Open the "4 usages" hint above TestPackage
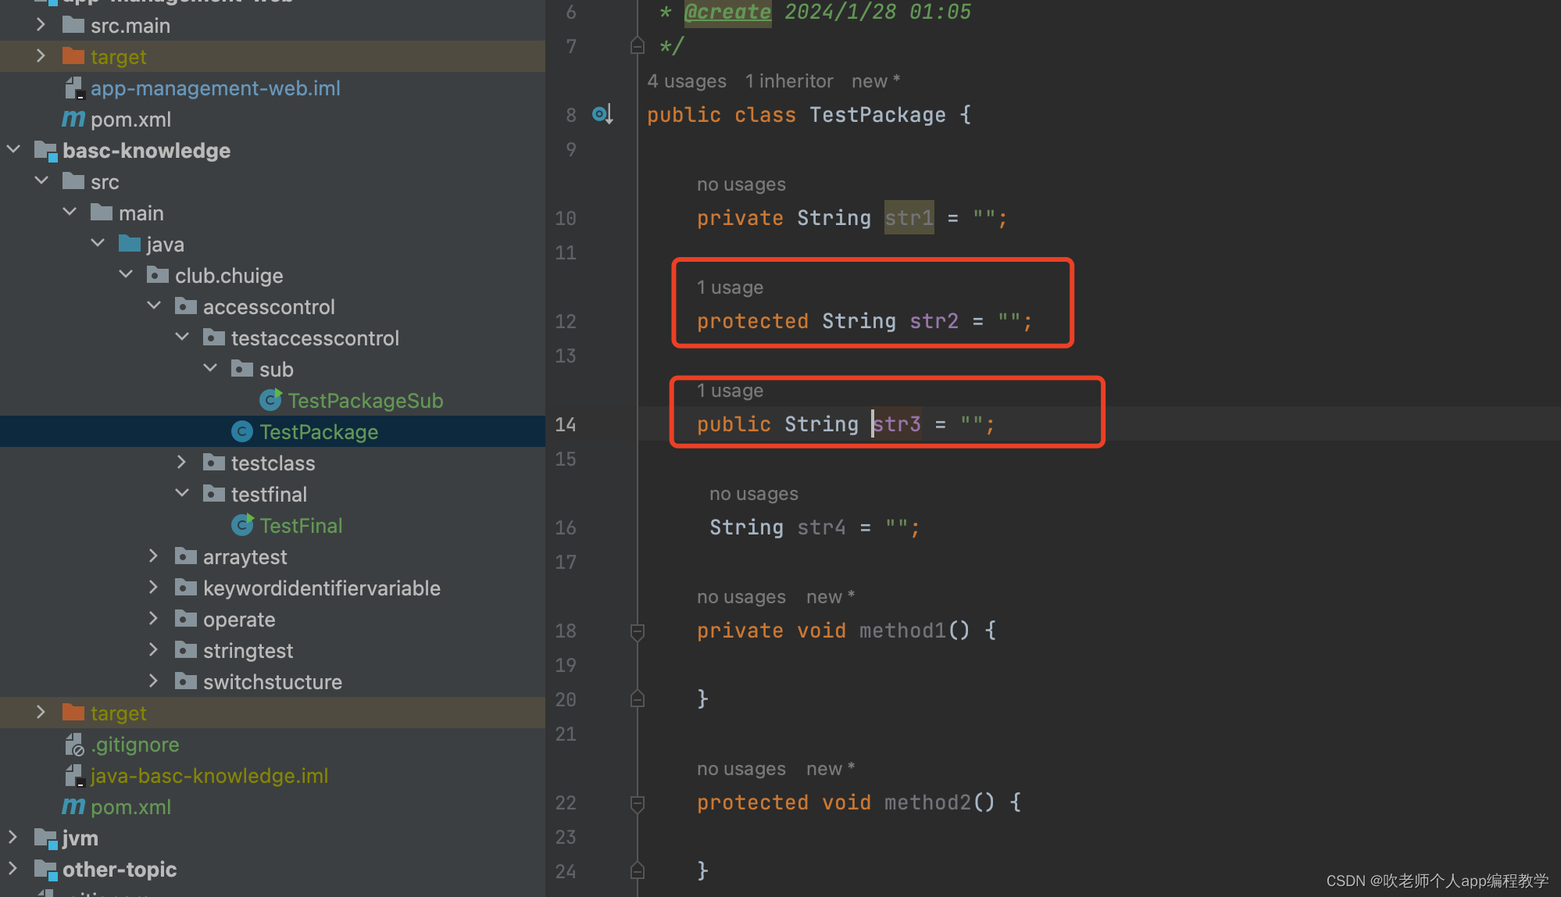 [x=686, y=80]
